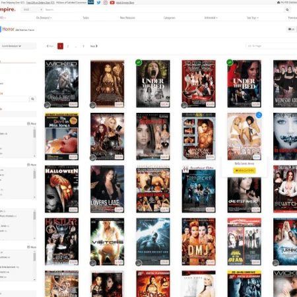
Task: Click into the top search input field
Action: (x=164, y=10)
